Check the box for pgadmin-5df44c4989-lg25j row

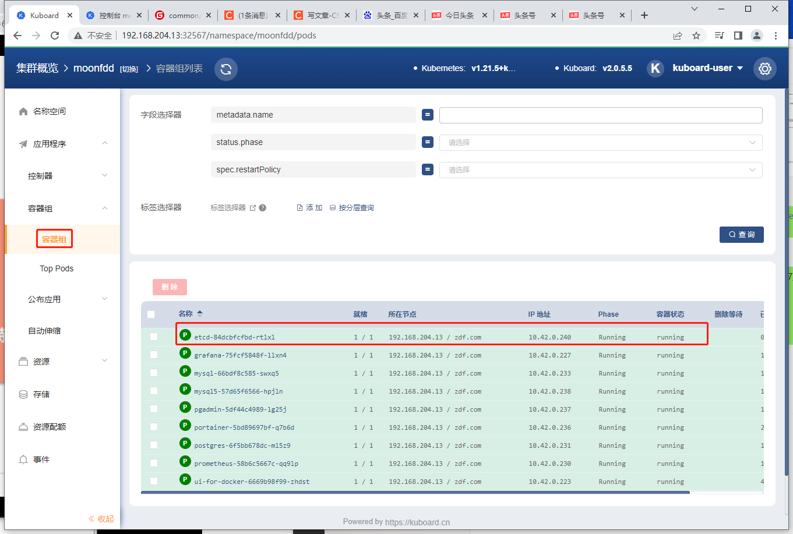pyautogui.click(x=154, y=409)
